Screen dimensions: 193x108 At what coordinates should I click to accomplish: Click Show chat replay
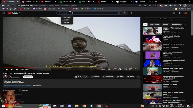pyautogui.click(x=166, y=19)
